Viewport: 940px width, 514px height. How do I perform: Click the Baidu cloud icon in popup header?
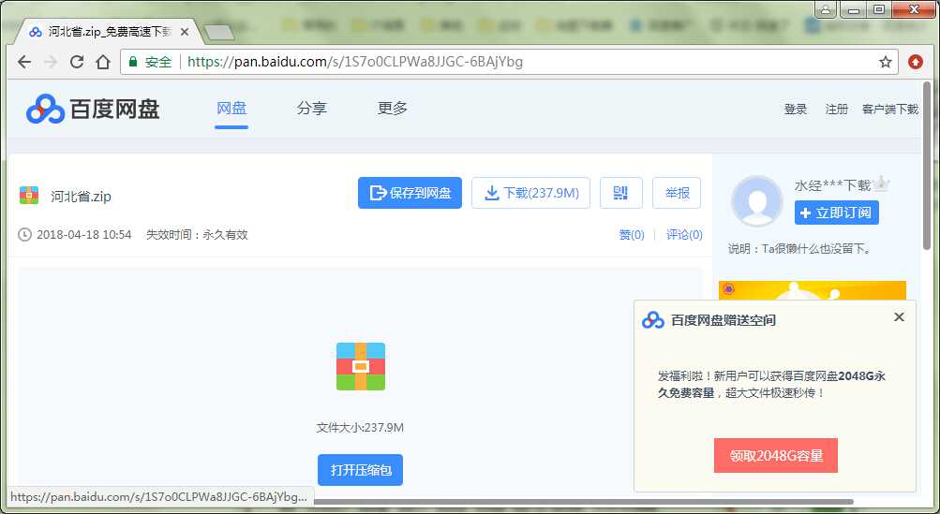tap(653, 320)
